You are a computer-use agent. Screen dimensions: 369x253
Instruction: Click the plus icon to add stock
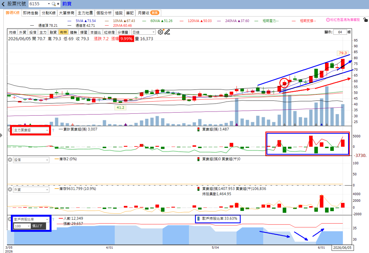[x=58, y=4]
